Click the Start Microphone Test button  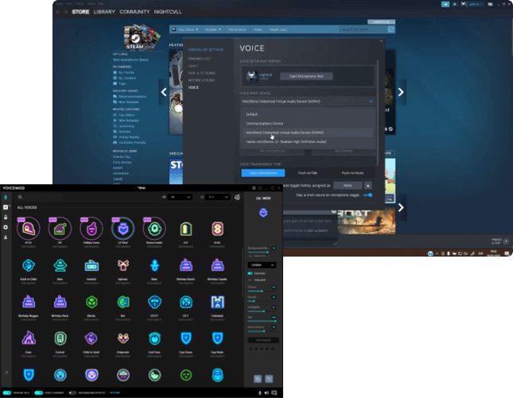click(305, 75)
